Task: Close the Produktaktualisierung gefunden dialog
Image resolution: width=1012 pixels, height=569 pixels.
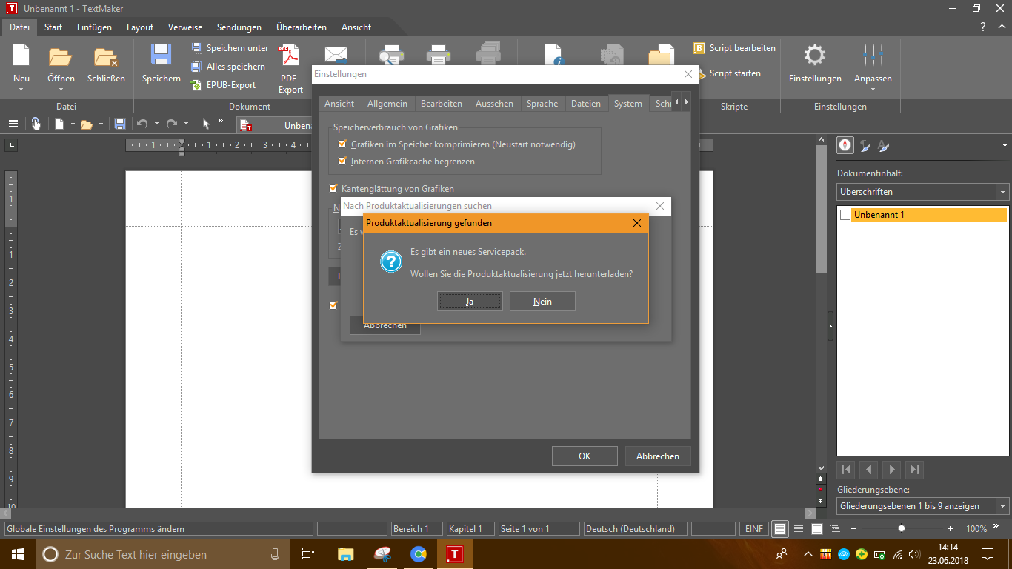Action: [637, 223]
